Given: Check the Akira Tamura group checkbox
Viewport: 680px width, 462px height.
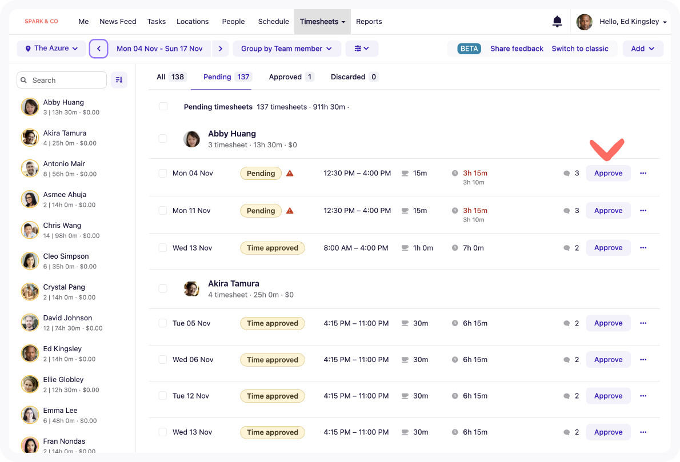Looking at the screenshot, I should [x=163, y=288].
